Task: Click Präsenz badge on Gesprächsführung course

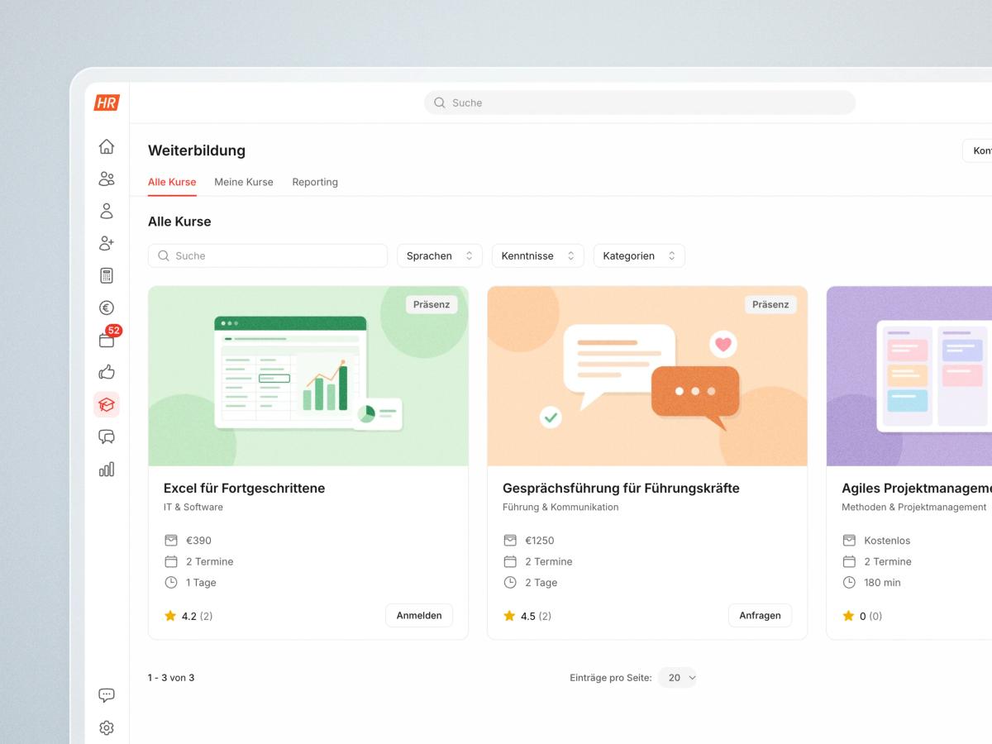Action: point(770,304)
